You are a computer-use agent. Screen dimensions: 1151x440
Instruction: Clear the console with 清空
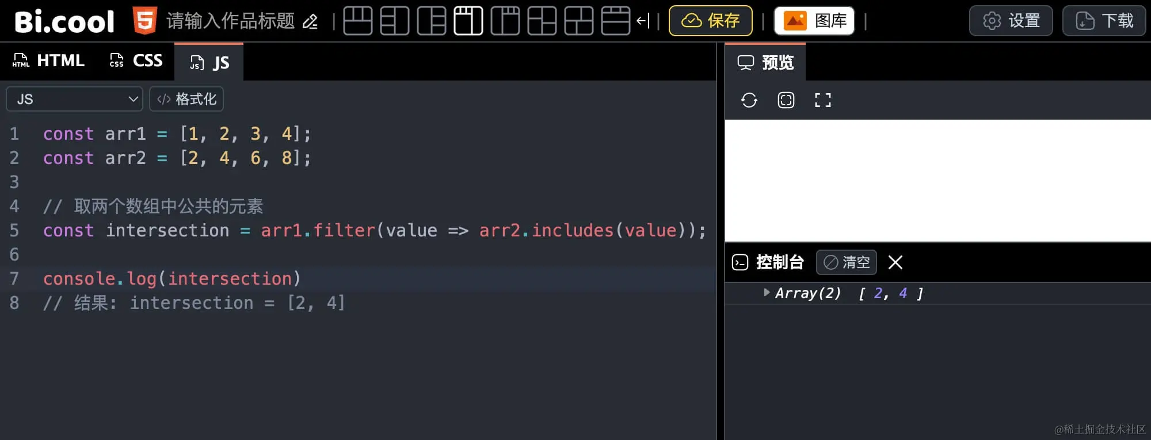(846, 262)
